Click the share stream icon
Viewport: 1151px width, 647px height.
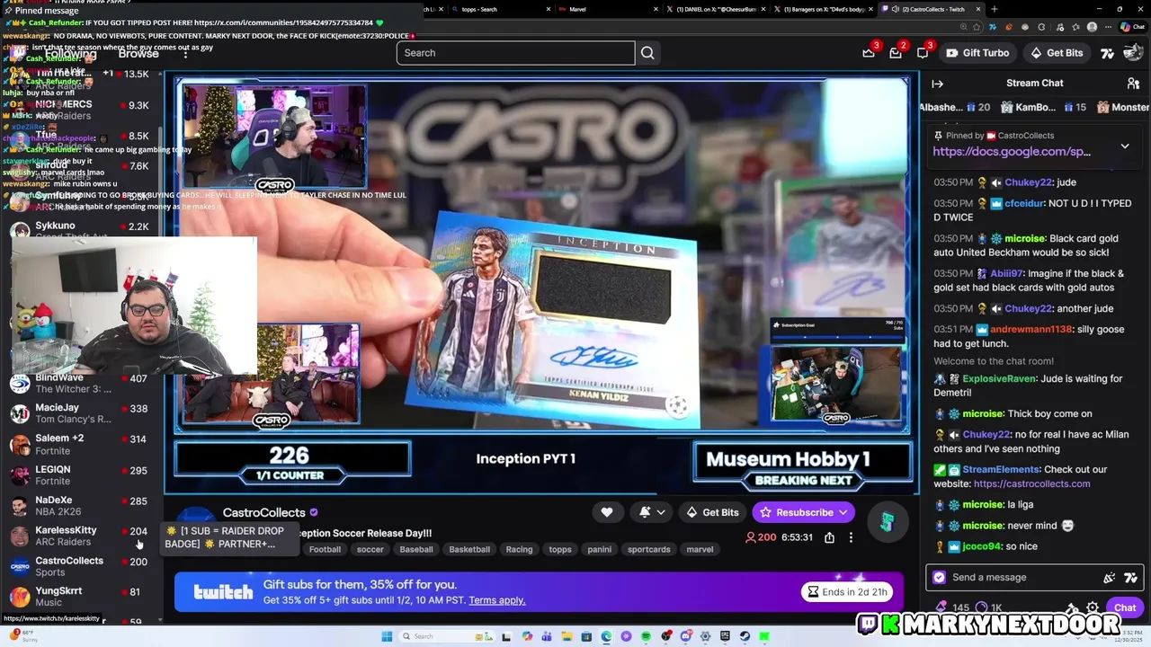point(829,537)
